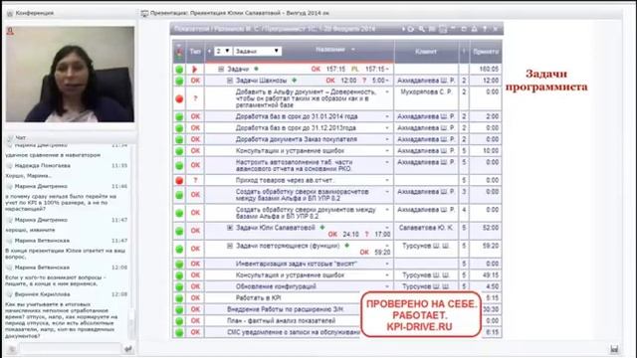Screen dimensions: 637x358
Task: Click the green dot next to top Задачи row
Action: pyautogui.click(x=257, y=69)
